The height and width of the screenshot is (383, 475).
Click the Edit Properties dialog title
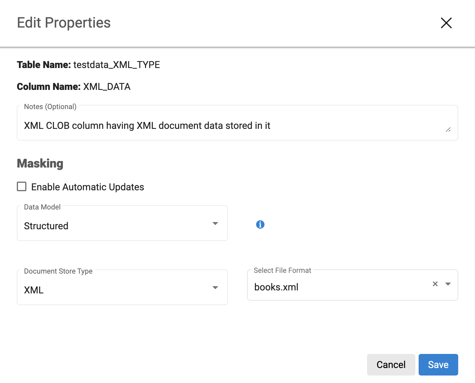point(64,23)
